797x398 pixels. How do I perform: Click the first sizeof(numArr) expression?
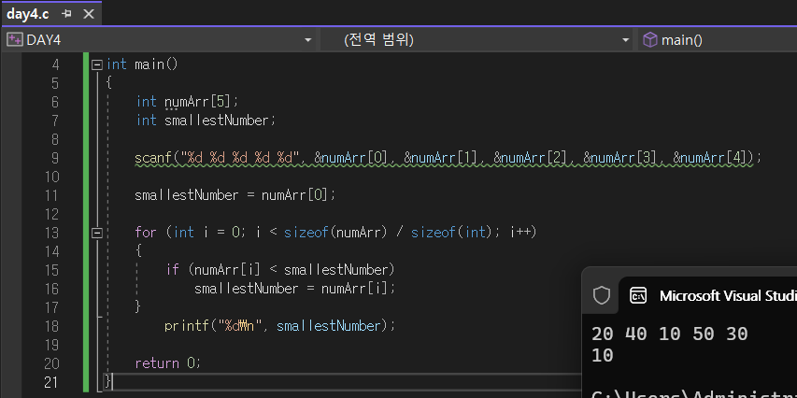[x=335, y=233]
